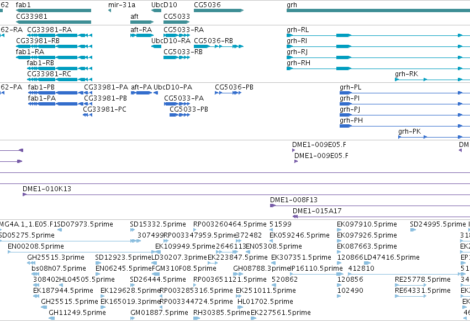The height and width of the screenshot is (321, 470).
Task: Open the grh-PK protein label
Action: click(x=409, y=132)
